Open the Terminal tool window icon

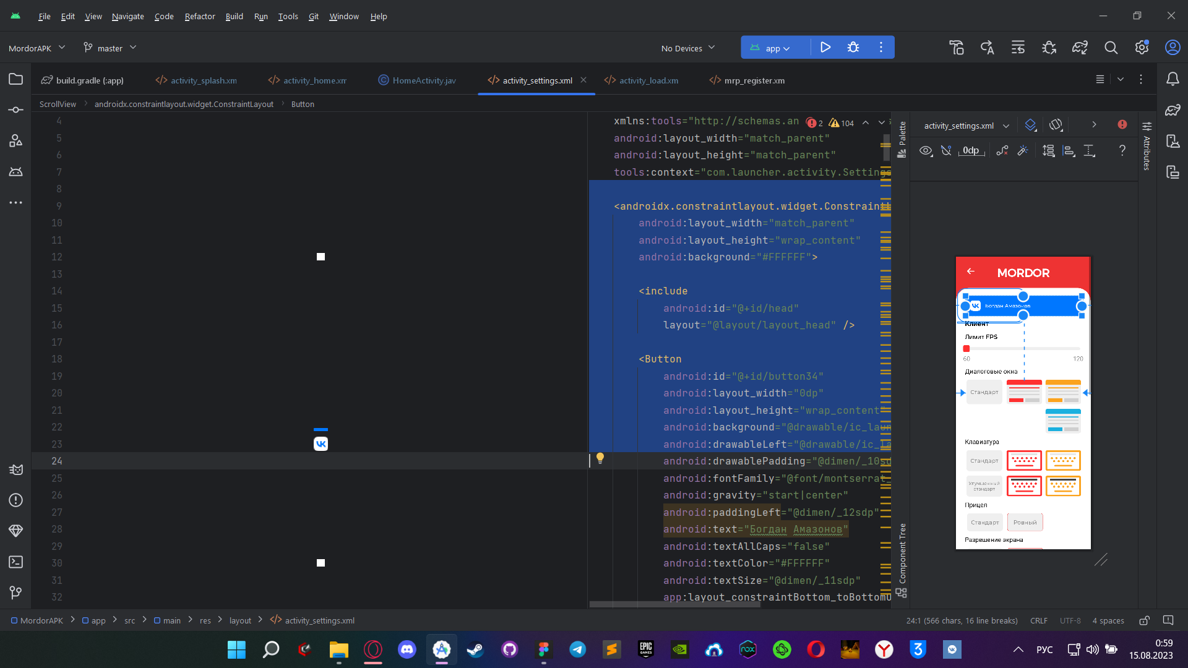(x=15, y=562)
